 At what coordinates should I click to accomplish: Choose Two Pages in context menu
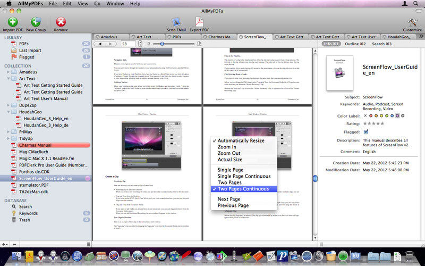(244, 182)
